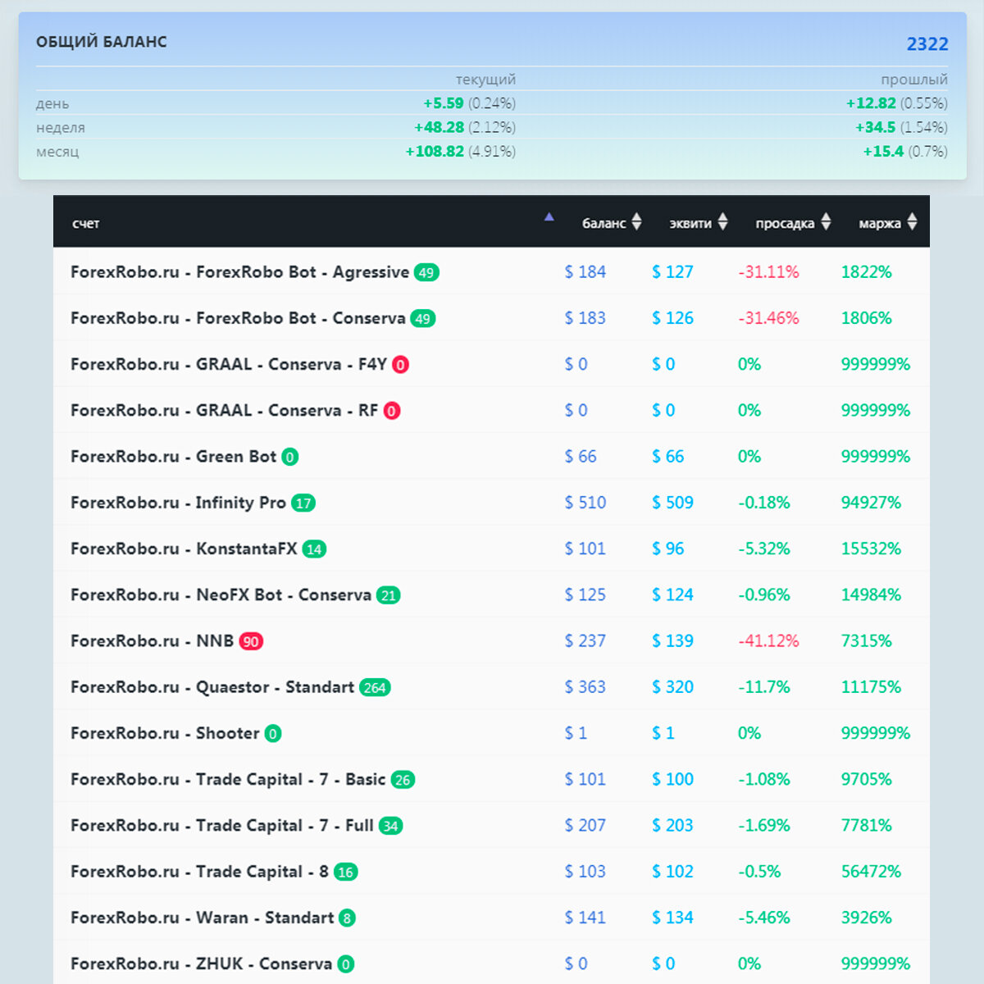Sort by эквити column arrows
984x984 pixels.
coord(722,222)
